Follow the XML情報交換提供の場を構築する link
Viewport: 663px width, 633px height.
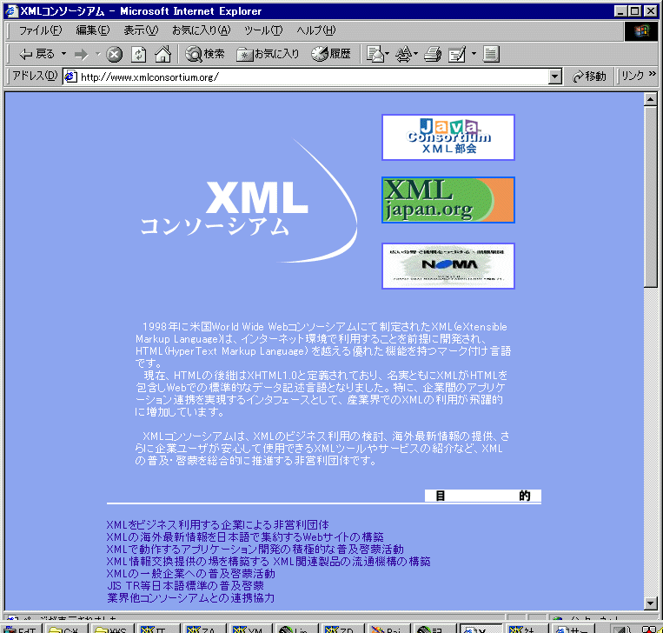point(269,562)
